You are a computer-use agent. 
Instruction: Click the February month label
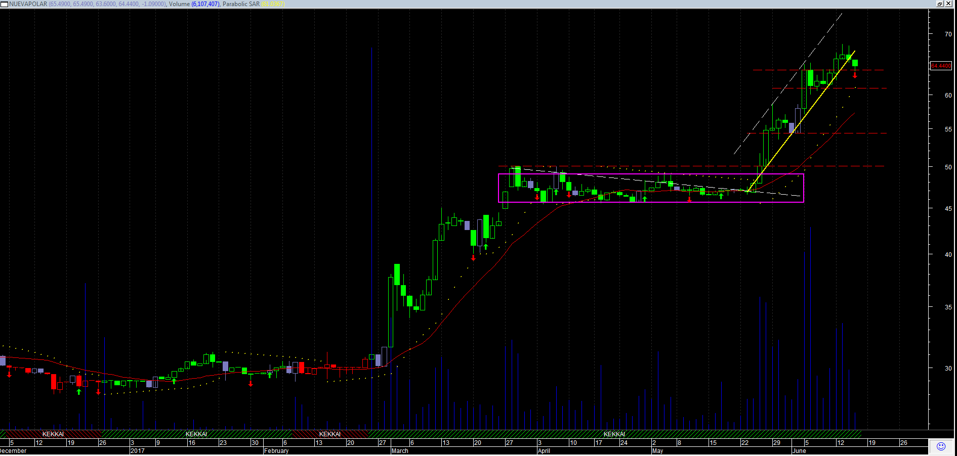click(276, 451)
